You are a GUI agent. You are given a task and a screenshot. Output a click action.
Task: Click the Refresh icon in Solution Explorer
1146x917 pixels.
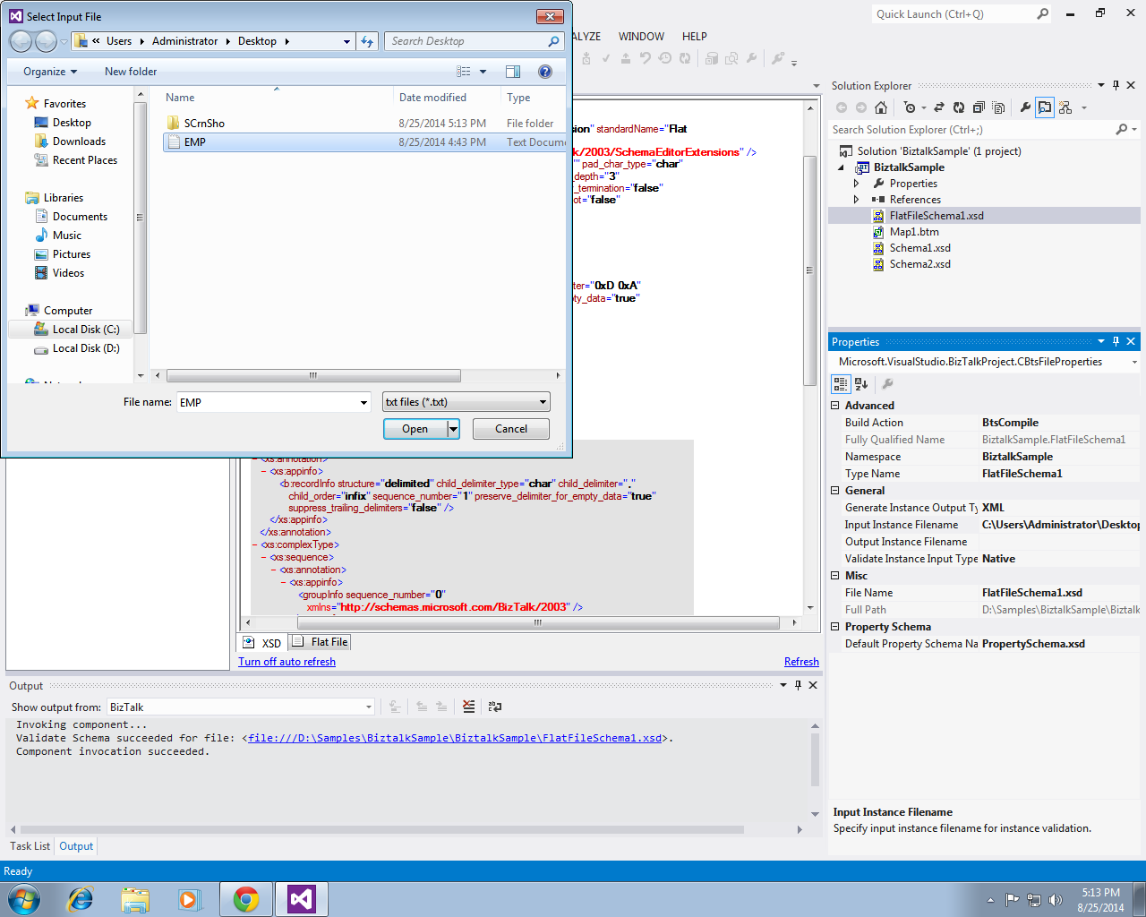[x=958, y=107]
